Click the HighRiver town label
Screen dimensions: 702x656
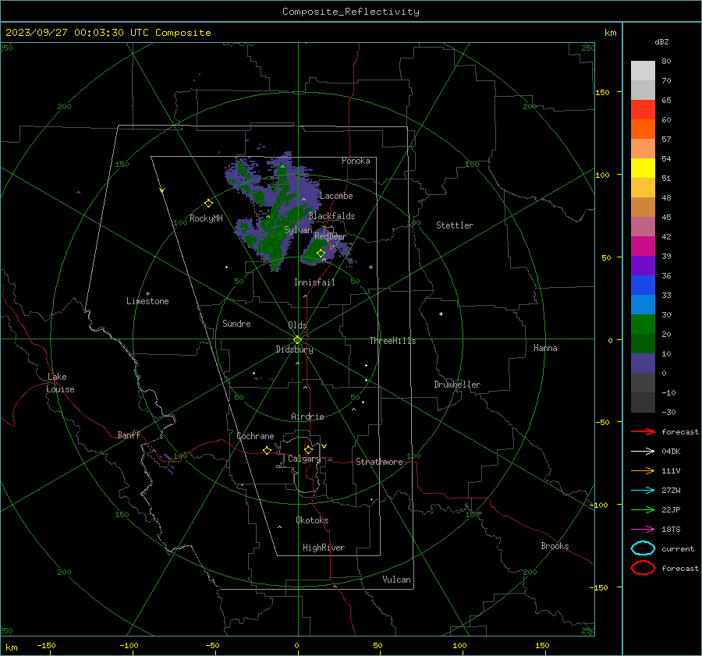(x=324, y=548)
